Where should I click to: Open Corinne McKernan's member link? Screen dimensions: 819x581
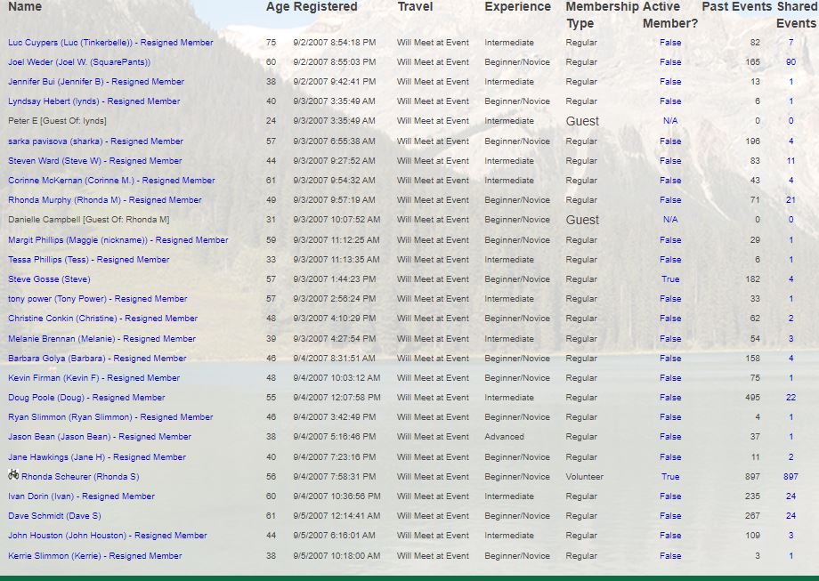(x=112, y=181)
